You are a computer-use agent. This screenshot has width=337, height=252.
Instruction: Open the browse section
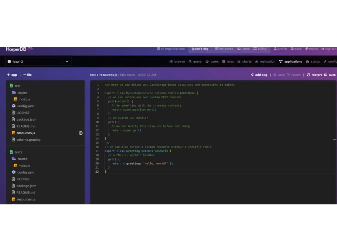coord(177,62)
